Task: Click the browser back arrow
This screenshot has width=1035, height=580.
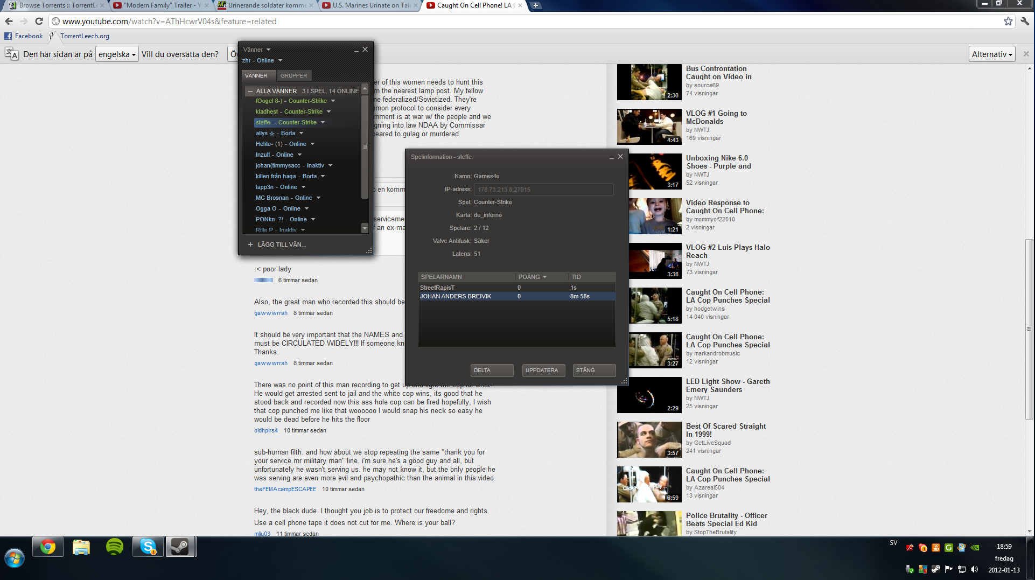Action: [9, 21]
